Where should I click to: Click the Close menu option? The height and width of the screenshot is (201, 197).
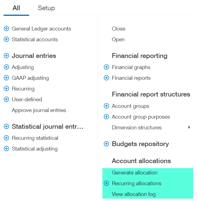(x=118, y=29)
